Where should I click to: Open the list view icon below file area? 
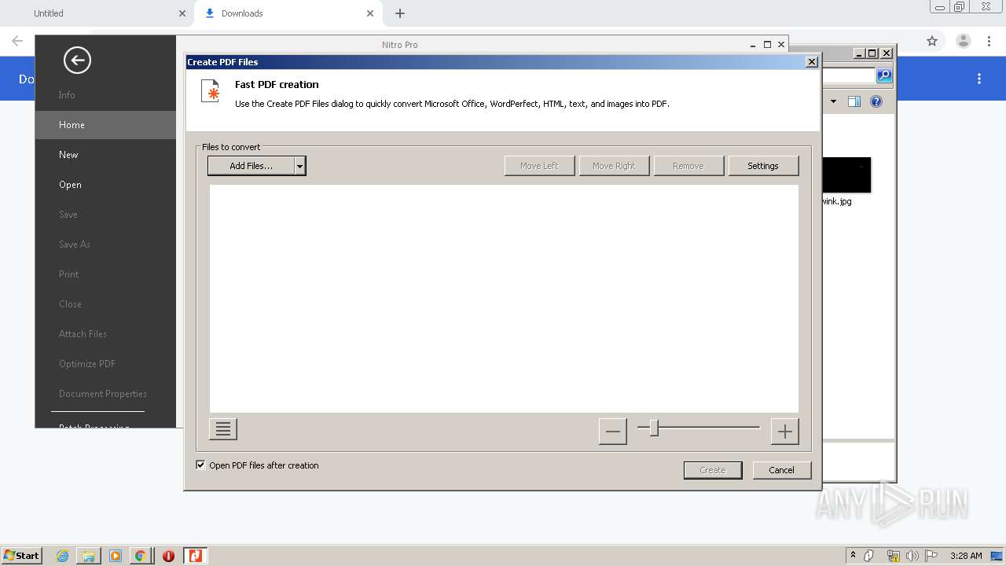coord(223,429)
